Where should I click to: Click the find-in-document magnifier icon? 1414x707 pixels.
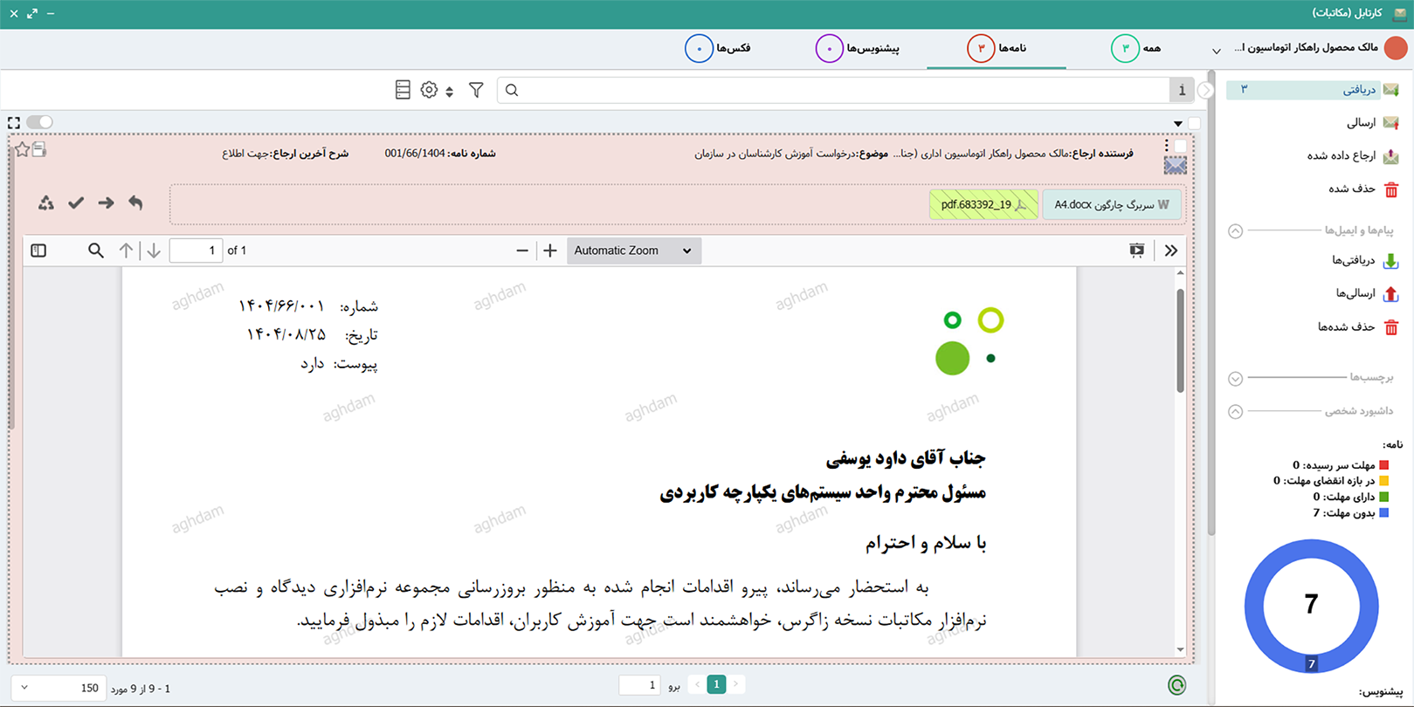[96, 251]
